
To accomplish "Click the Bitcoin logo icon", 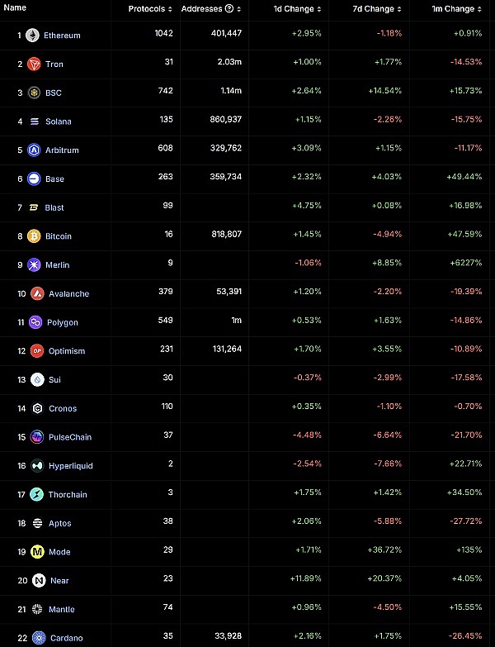I will (34, 236).
